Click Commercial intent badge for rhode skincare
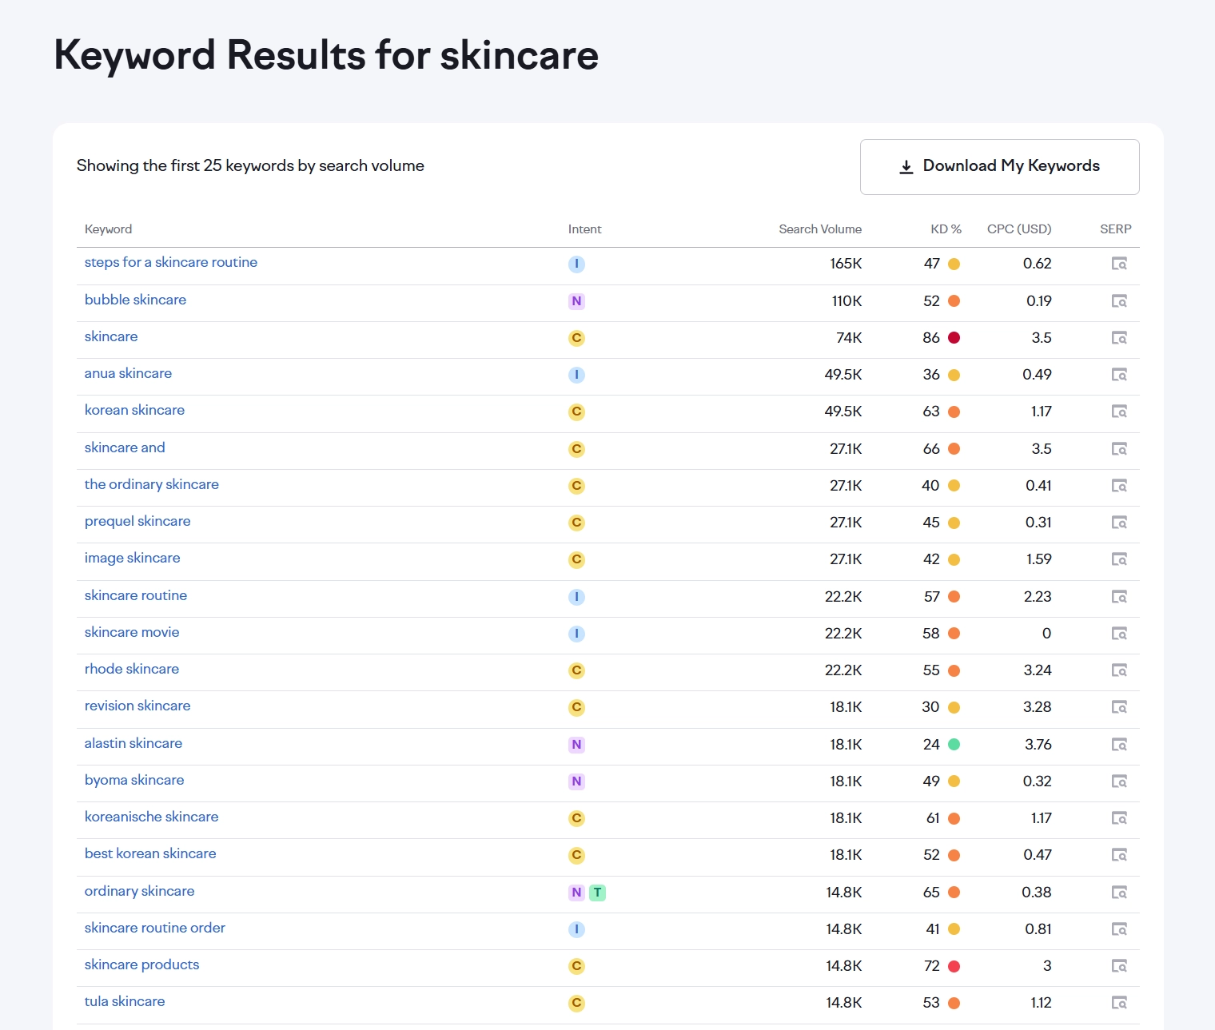Viewport: 1215px width, 1030px height. coord(576,670)
